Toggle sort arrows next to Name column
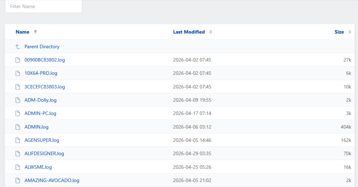This screenshot has width=358, height=187. (35, 32)
